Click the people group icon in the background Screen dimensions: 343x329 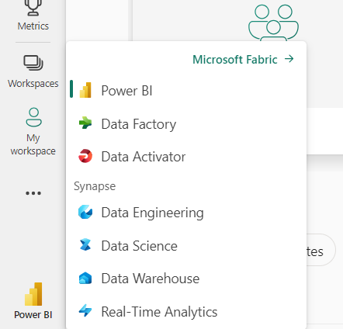(273, 23)
